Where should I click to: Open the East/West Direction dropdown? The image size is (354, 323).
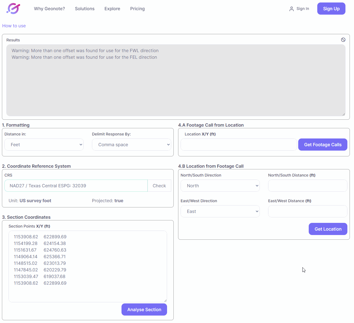[220, 211]
